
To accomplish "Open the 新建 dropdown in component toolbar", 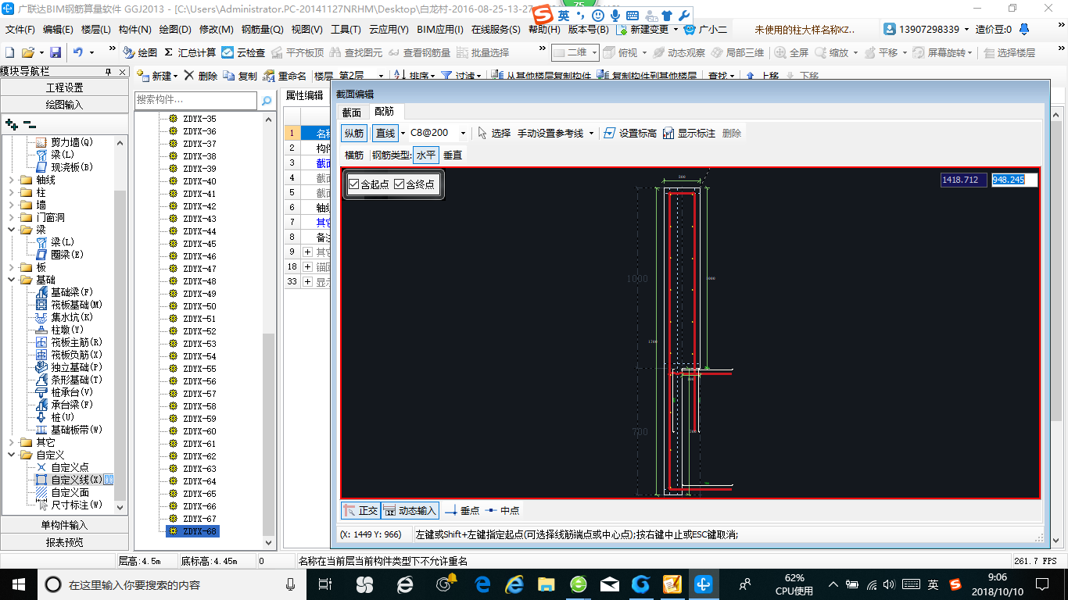I will tap(176, 77).
